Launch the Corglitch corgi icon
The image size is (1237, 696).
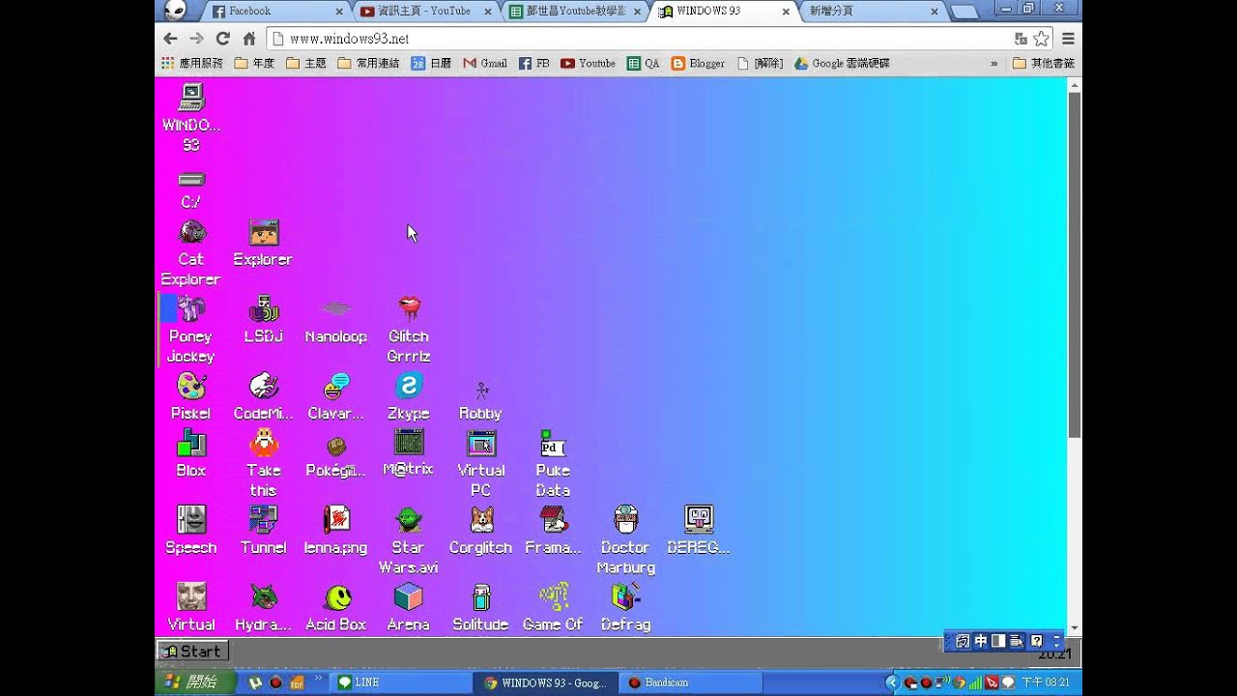pyautogui.click(x=481, y=520)
